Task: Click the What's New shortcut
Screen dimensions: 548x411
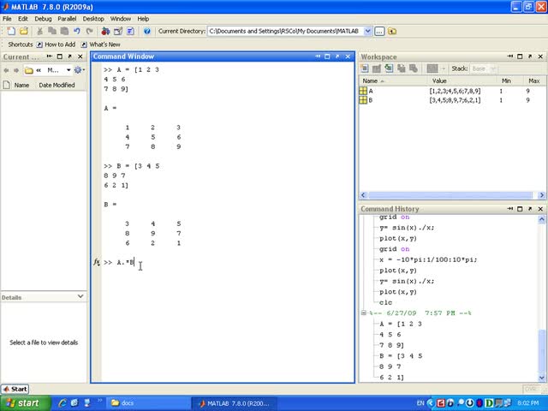Action: point(101,45)
